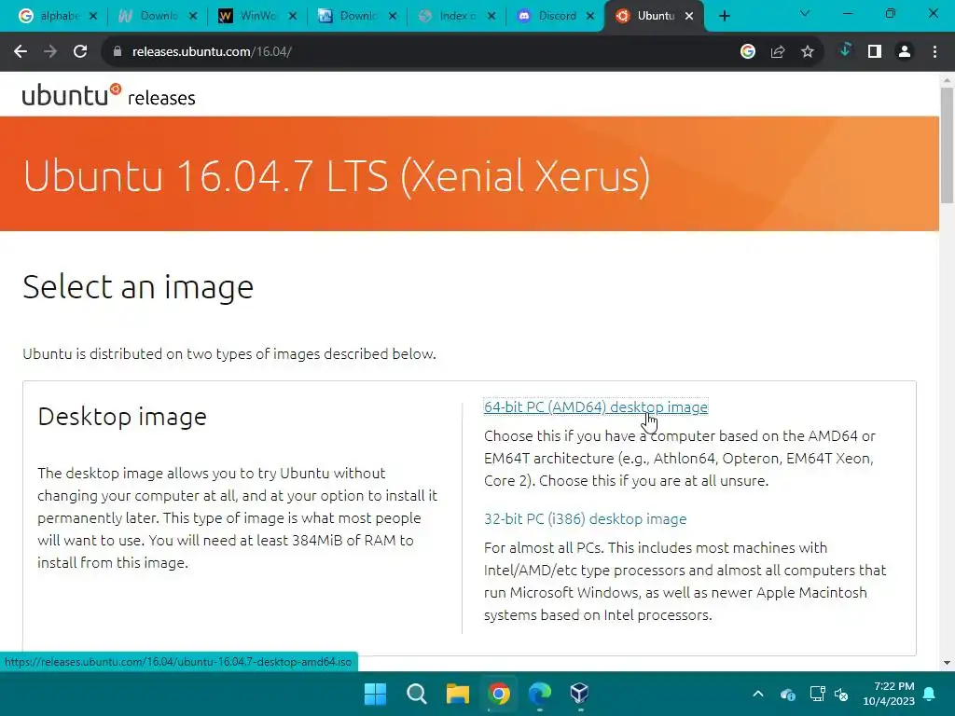955x716 pixels.
Task: Toggle the Chrome side panel
Action: [875, 52]
